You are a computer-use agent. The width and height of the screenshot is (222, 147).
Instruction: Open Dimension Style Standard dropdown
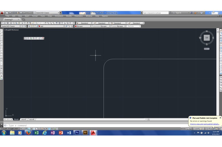[109, 23]
